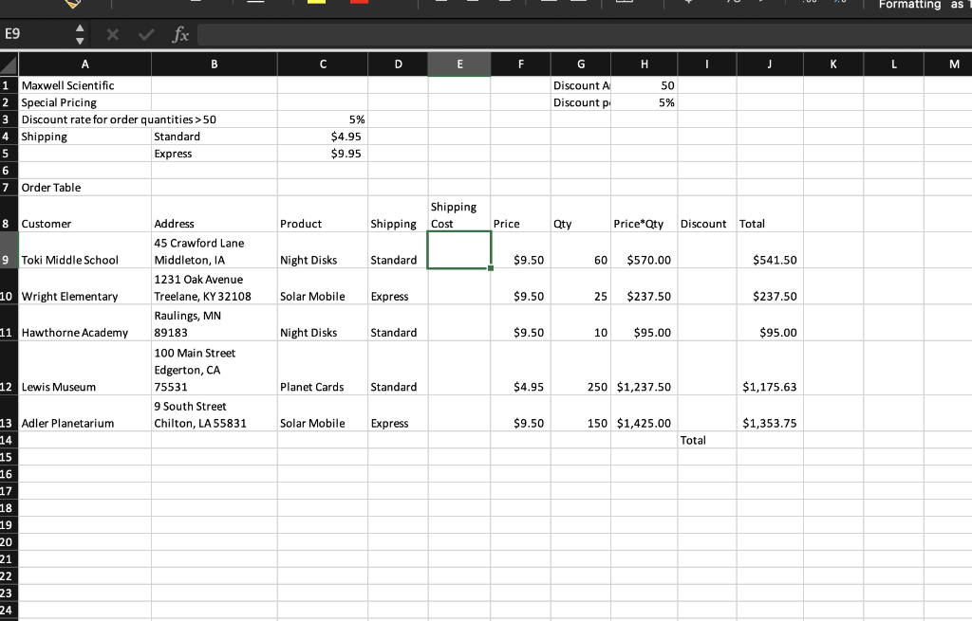This screenshot has height=621, width=972.
Task: Select row 9 header
Action: coord(9,250)
